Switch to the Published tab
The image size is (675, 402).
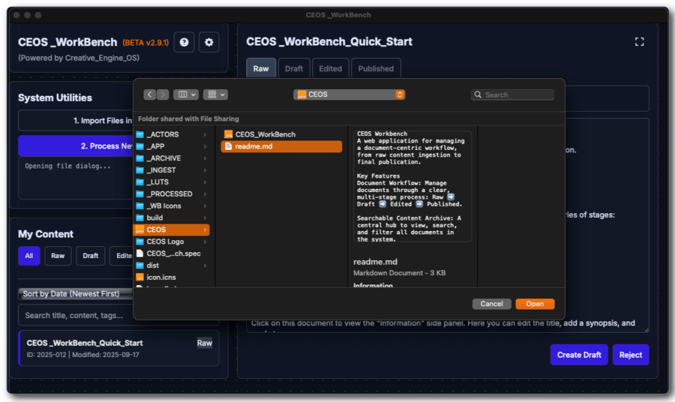[x=375, y=69]
